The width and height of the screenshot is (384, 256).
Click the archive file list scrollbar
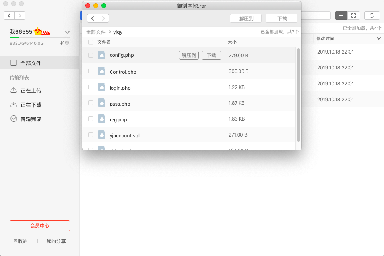tap(299, 94)
